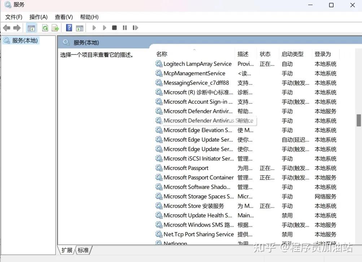Image resolution: width=362 pixels, height=262 pixels.
Task: Switch to the 扩展 tab
Action: point(67,250)
